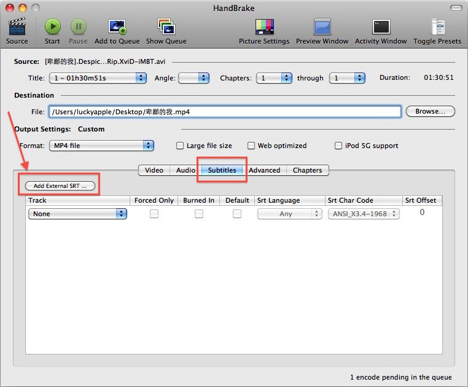The width and height of the screenshot is (468, 387).
Task: Open the Title dropdown showing 1 - 01h30m51s
Action: (x=98, y=78)
